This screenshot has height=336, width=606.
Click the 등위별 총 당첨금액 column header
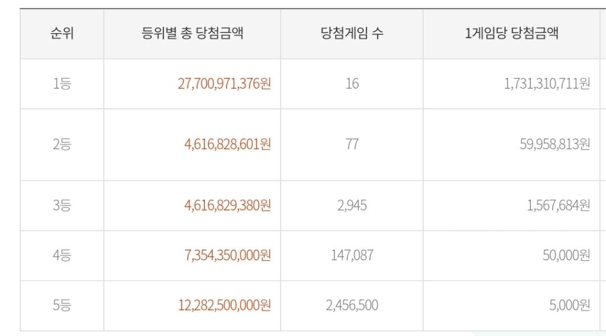point(192,33)
